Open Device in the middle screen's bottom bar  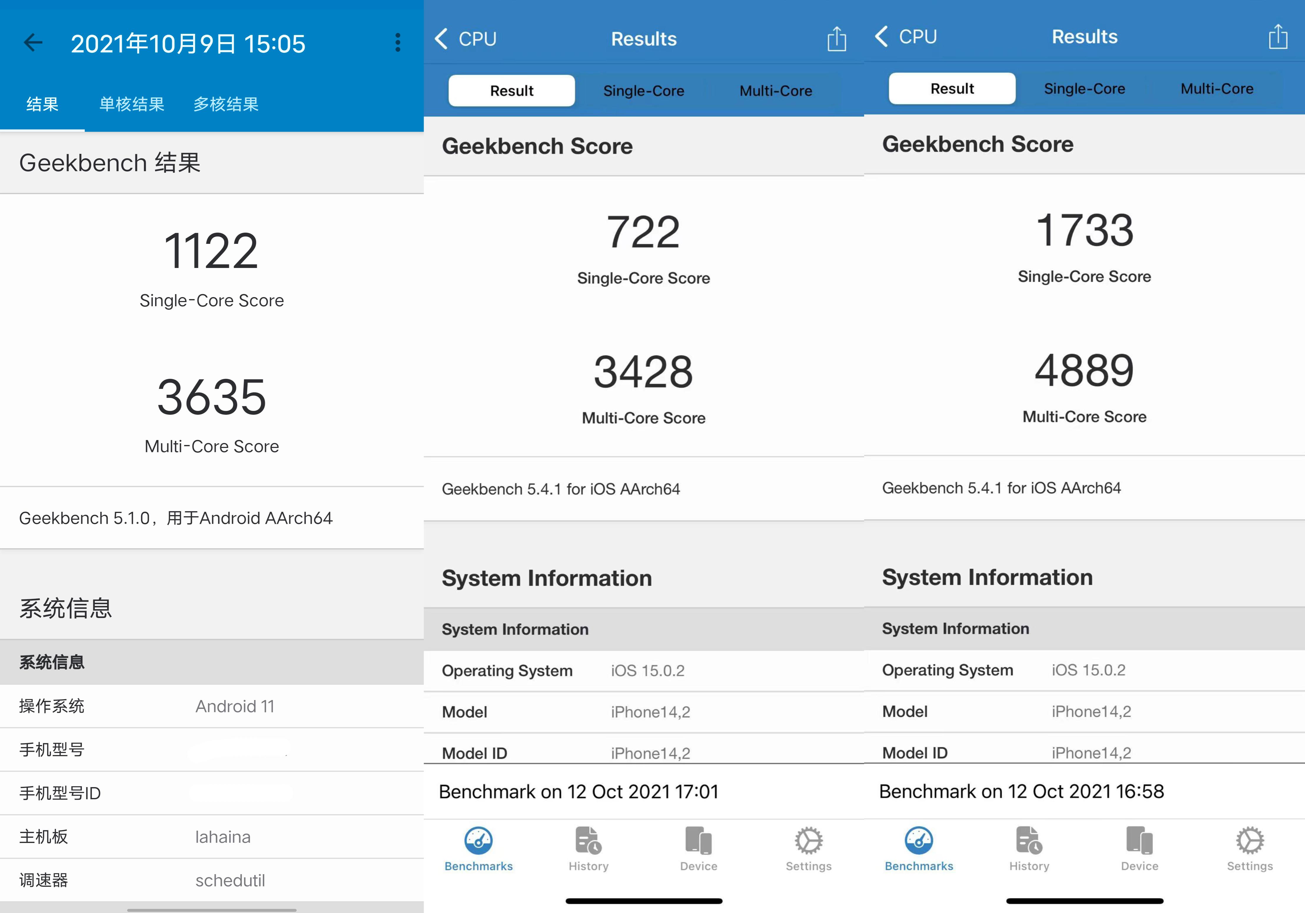click(x=699, y=849)
